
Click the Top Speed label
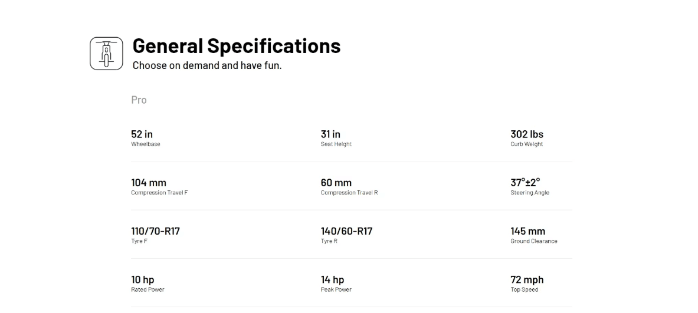(x=524, y=289)
